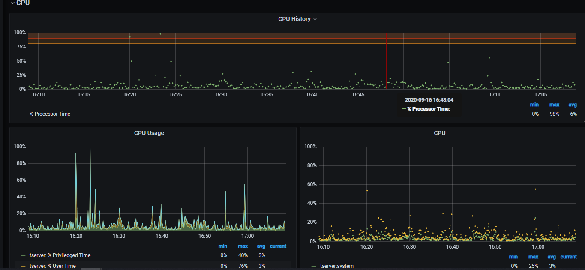Collapse the CPU dashboard row
The image size is (585, 270).
(x=20, y=3)
